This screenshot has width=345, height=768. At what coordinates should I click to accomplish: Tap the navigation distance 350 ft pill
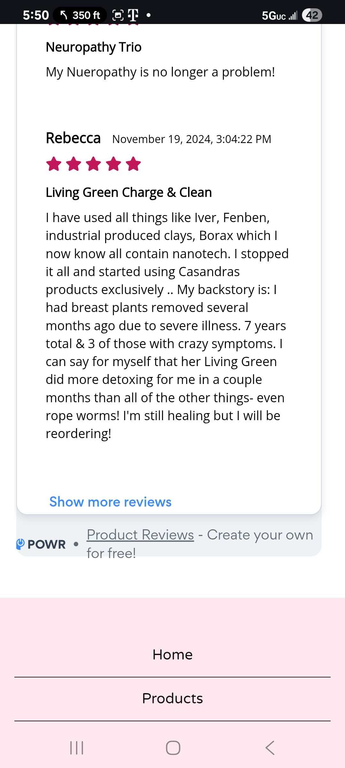(x=80, y=15)
